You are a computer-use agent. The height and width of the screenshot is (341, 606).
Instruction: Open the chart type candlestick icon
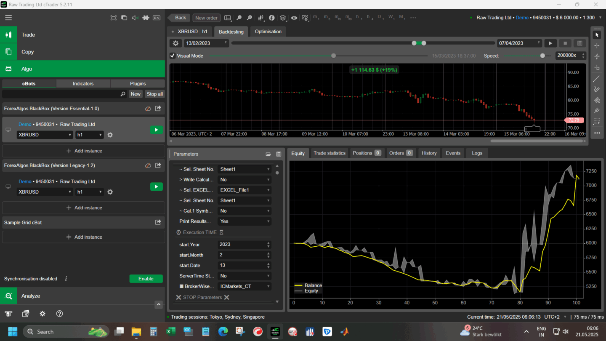[261, 18]
